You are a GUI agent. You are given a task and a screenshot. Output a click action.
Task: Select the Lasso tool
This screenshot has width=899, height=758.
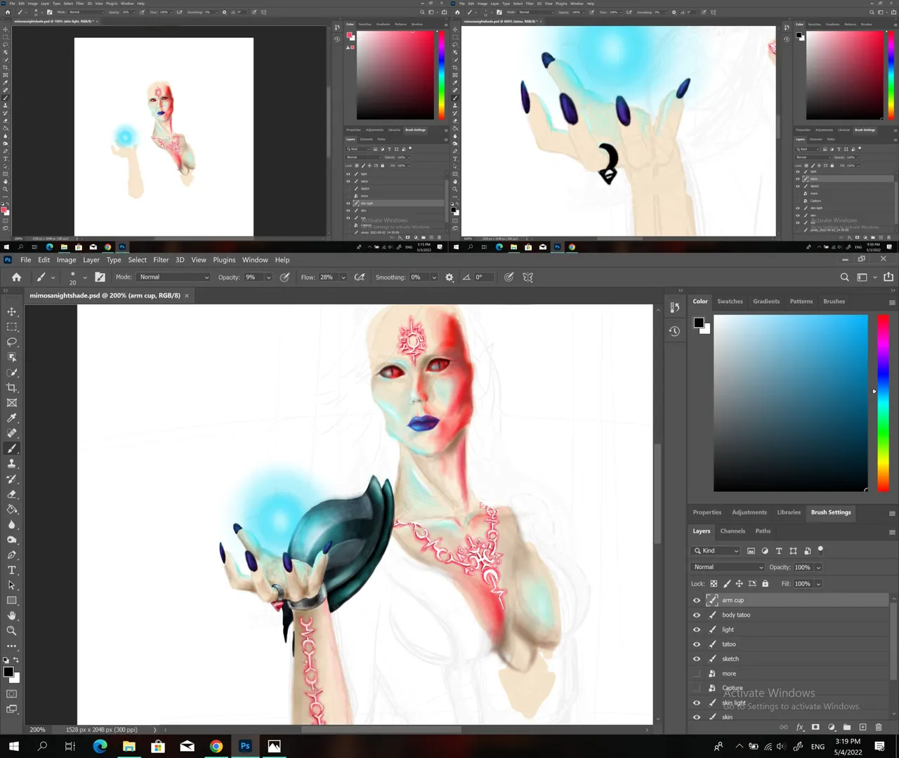(x=12, y=342)
